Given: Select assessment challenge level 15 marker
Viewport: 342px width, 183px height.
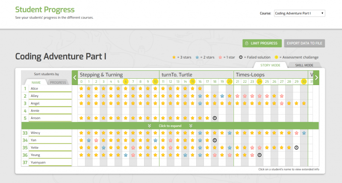Looking at the screenshot, I should click(x=192, y=82).
